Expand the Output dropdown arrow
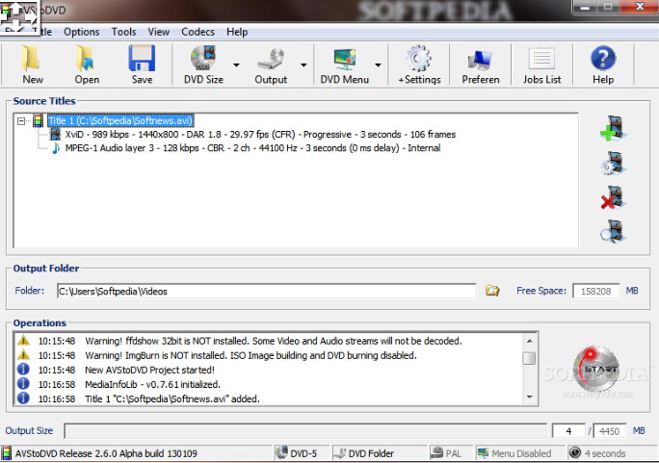The height and width of the screenshot is (463, 659). point(303,65)
